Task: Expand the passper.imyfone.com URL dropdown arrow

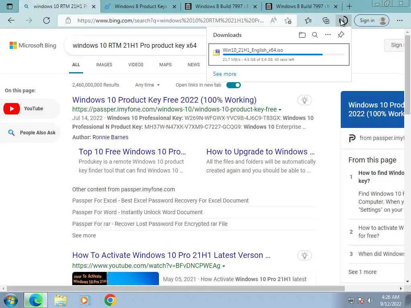Action: tap(280, 110)
